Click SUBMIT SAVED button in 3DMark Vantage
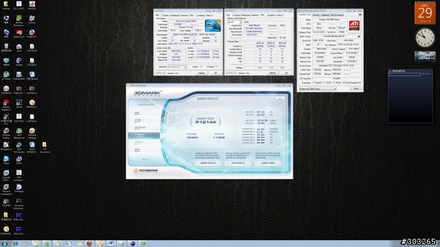This screenshot has height=247, width=440. 268,163
